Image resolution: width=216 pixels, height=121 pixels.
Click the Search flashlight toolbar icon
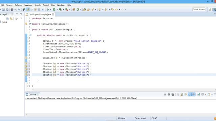(x=93, y=9)
